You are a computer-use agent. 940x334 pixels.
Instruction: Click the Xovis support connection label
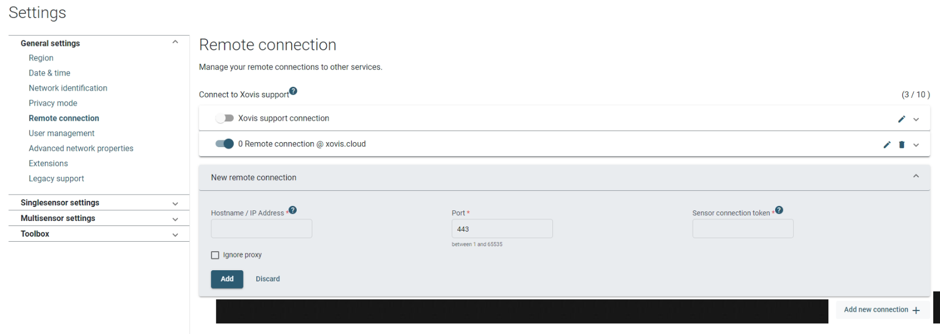point(283,118)
